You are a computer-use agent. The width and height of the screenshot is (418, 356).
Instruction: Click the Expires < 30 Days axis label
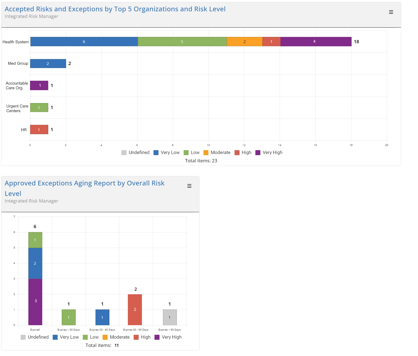coord(69,330)
